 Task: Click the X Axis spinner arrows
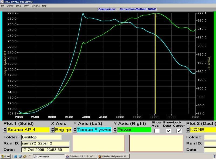coord(53,130)
